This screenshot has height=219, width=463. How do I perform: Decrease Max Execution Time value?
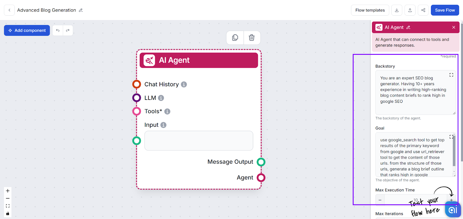380,200
